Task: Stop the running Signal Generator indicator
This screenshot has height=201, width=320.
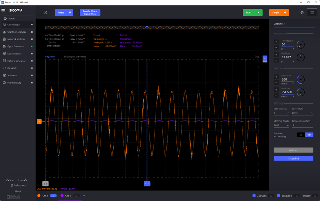Action: pos(32,47)
